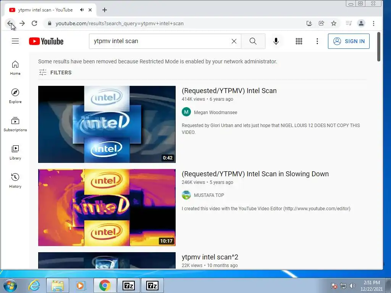Open Windows Media Player on taskbar
The height and width of the screenshot is (293, 391).
tap(81, 285)
